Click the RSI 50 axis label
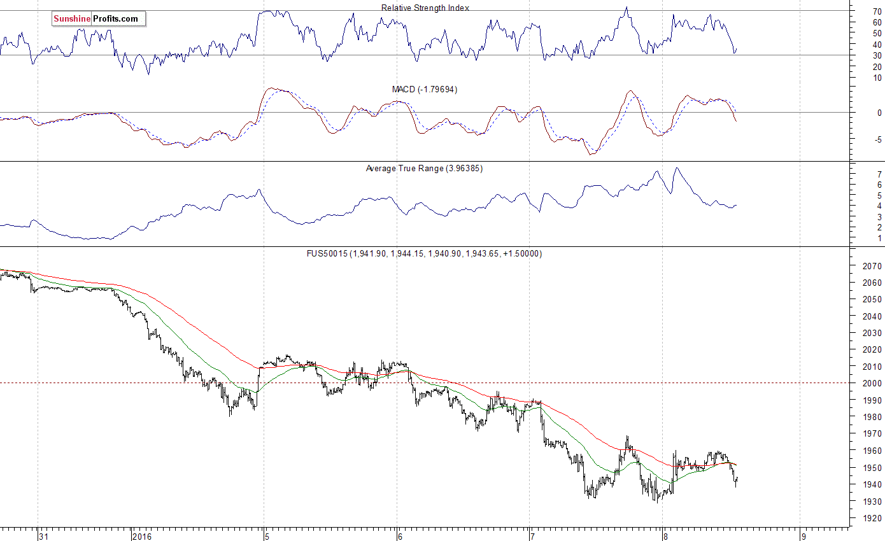Image resolution: width=885 pixels, height=541 pixels. [877, 33]
